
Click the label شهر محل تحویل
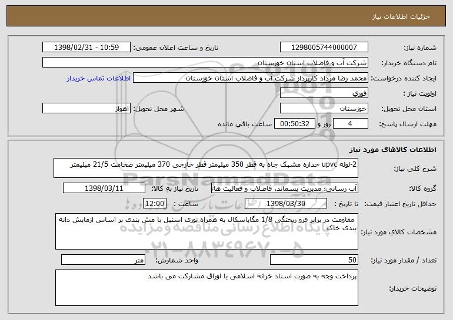(158, 109)
